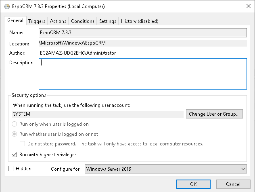Focus the Description text box

143,74
